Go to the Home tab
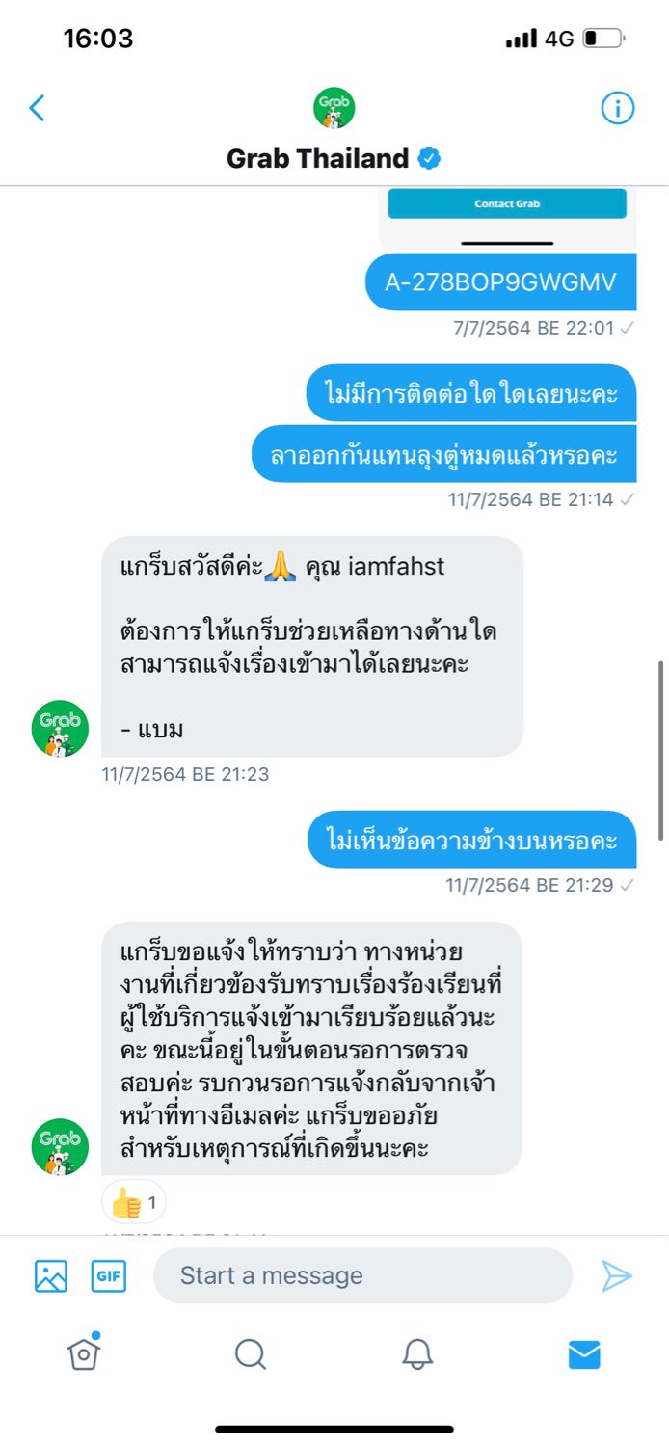Viewport: 669px width, 1446px height. (84, 1353)
